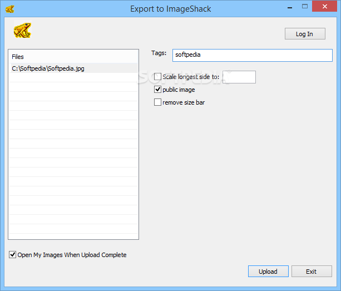Click the large ImageShack frog logo
This screenshot has width=341, height=291.
tap(23, 30)
